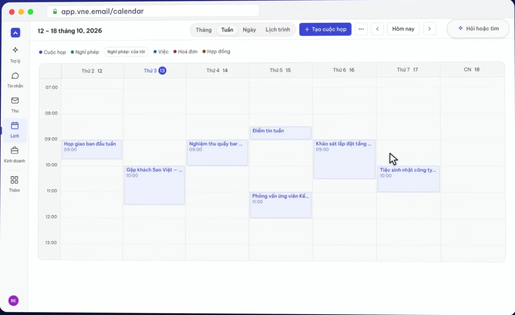The image size is (515, 315).
Task: Toggle Việc category filter
Action: click(161, 52)
